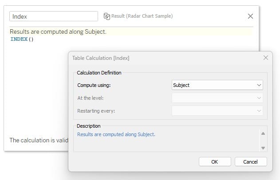
Task: Click the Description box scrollbar track
Action: 263,141
